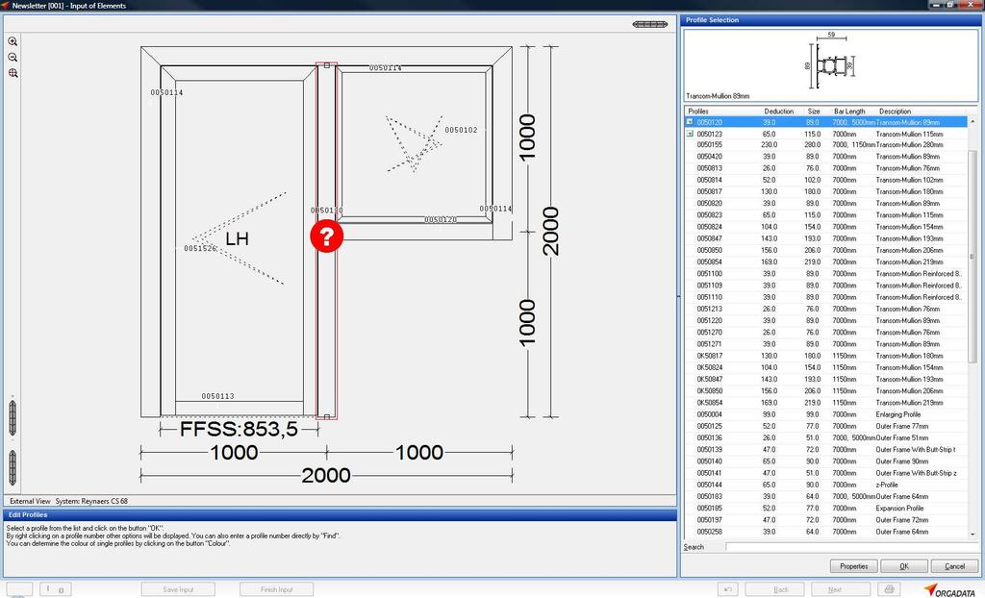Select profile 0050140 Outer Frame 90mm
Screen dimensions: 985x598
pyautogui.click(x=826, y=461)
